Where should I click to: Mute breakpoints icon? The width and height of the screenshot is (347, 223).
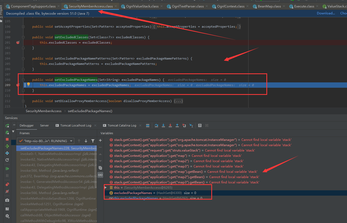pyautogui.click(x=7, y=191)
